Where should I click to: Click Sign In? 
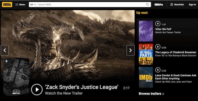(192, 5)
